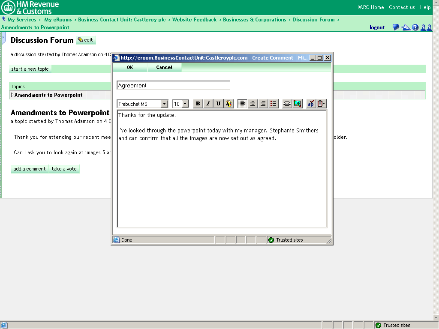
Task: Insert a bulleted list
Action: (x=274, y=104)
